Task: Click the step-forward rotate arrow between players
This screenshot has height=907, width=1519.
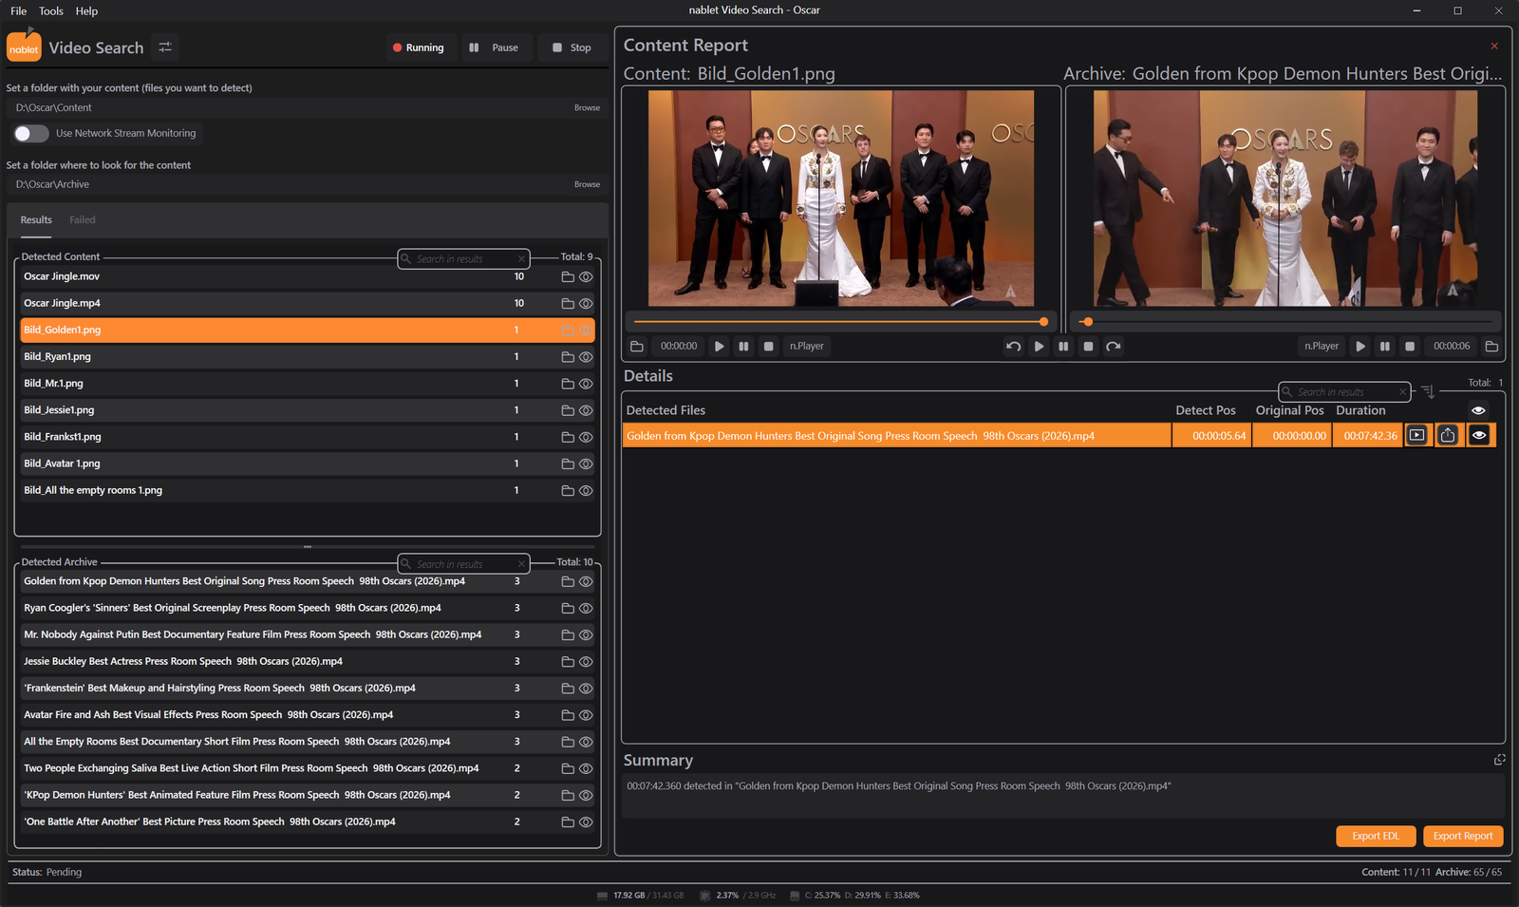Action: (x=1114, y=347)
